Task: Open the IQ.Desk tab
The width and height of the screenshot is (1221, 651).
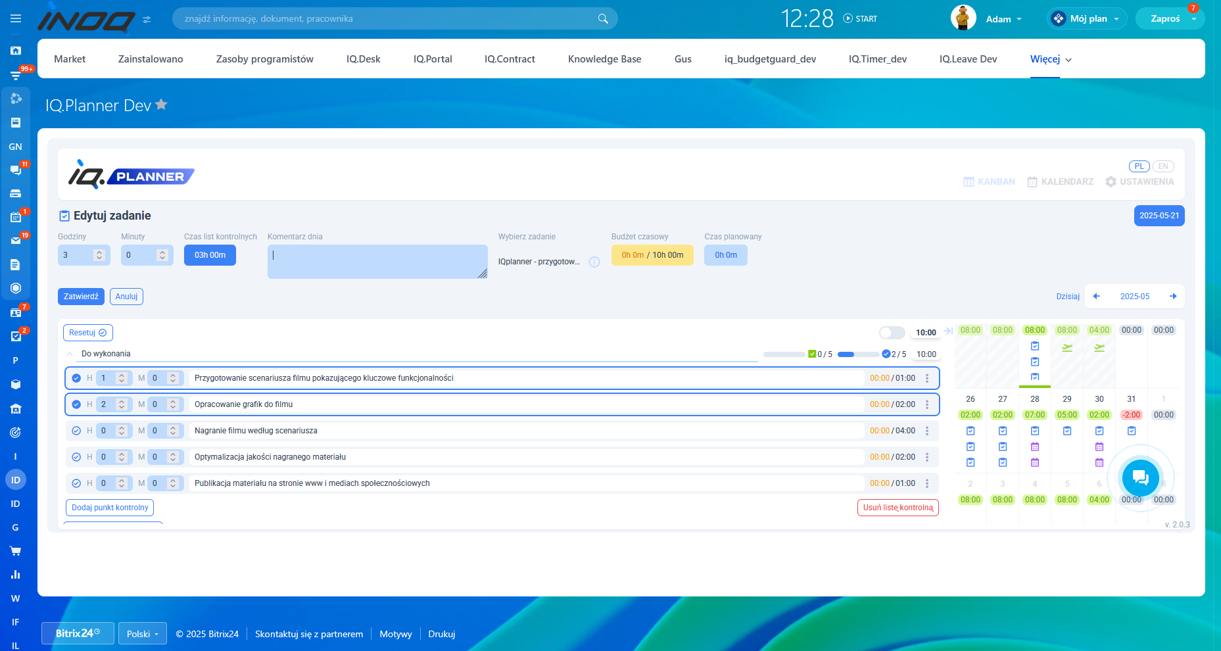Action: point(363,59)
